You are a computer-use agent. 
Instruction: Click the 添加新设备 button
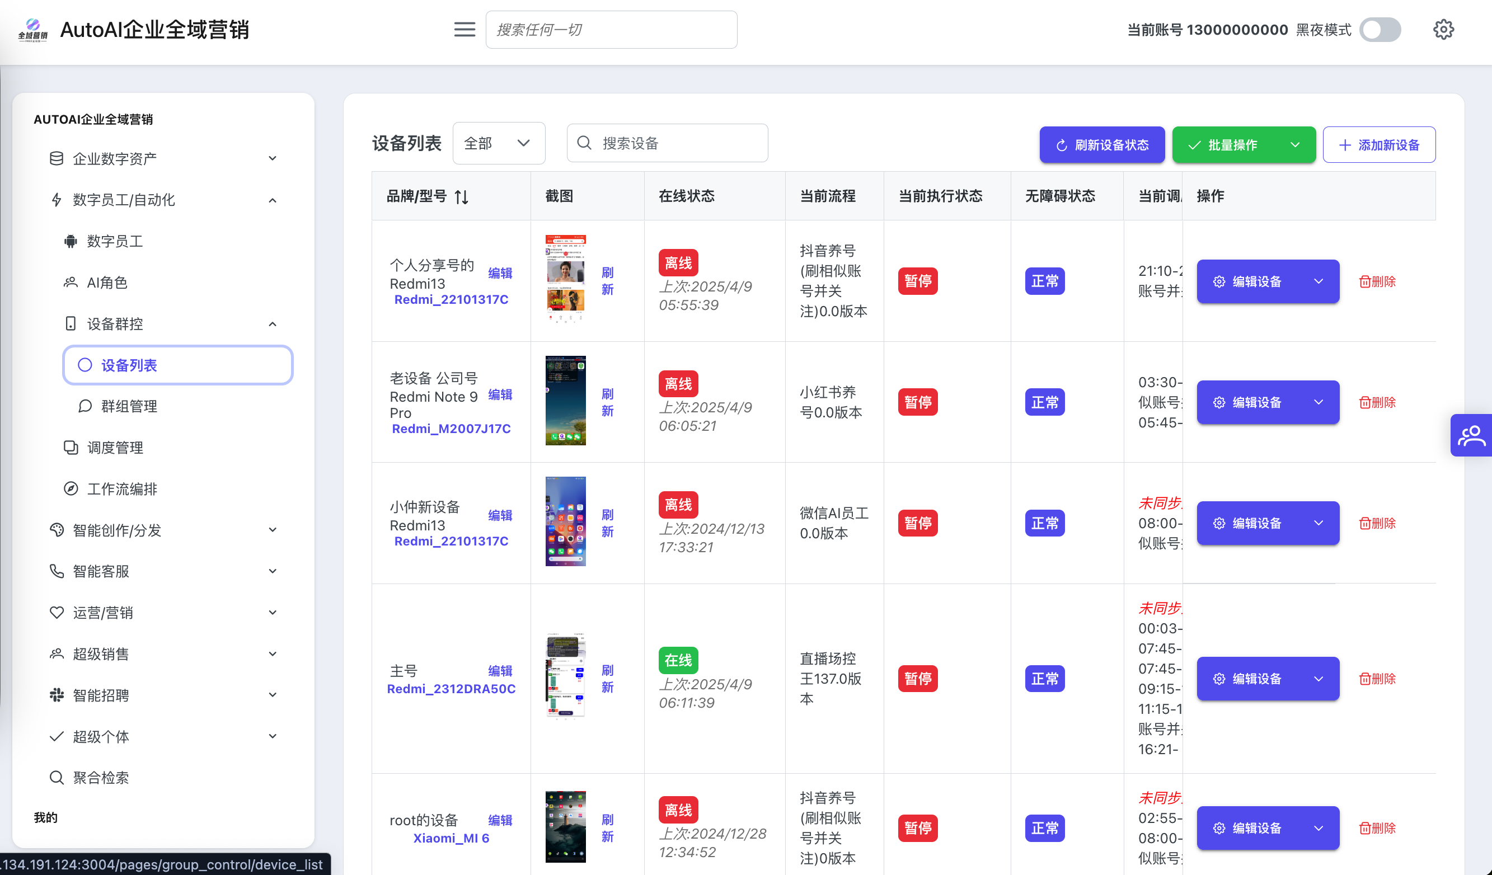[1379, 145]
